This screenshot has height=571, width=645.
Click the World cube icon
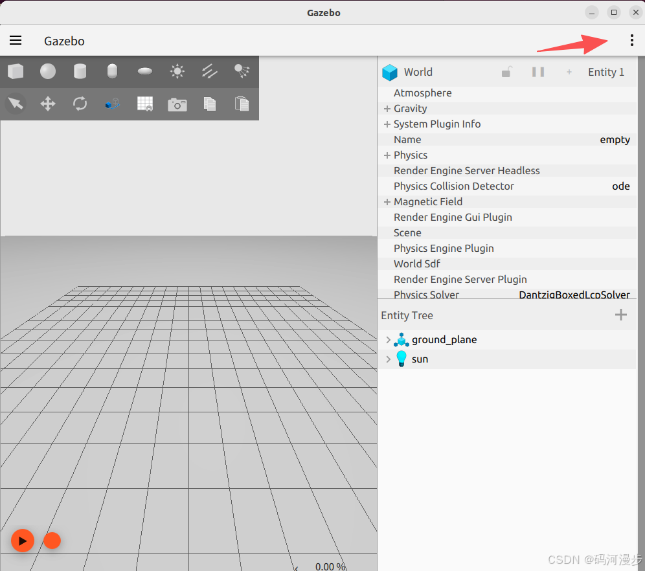390,73
